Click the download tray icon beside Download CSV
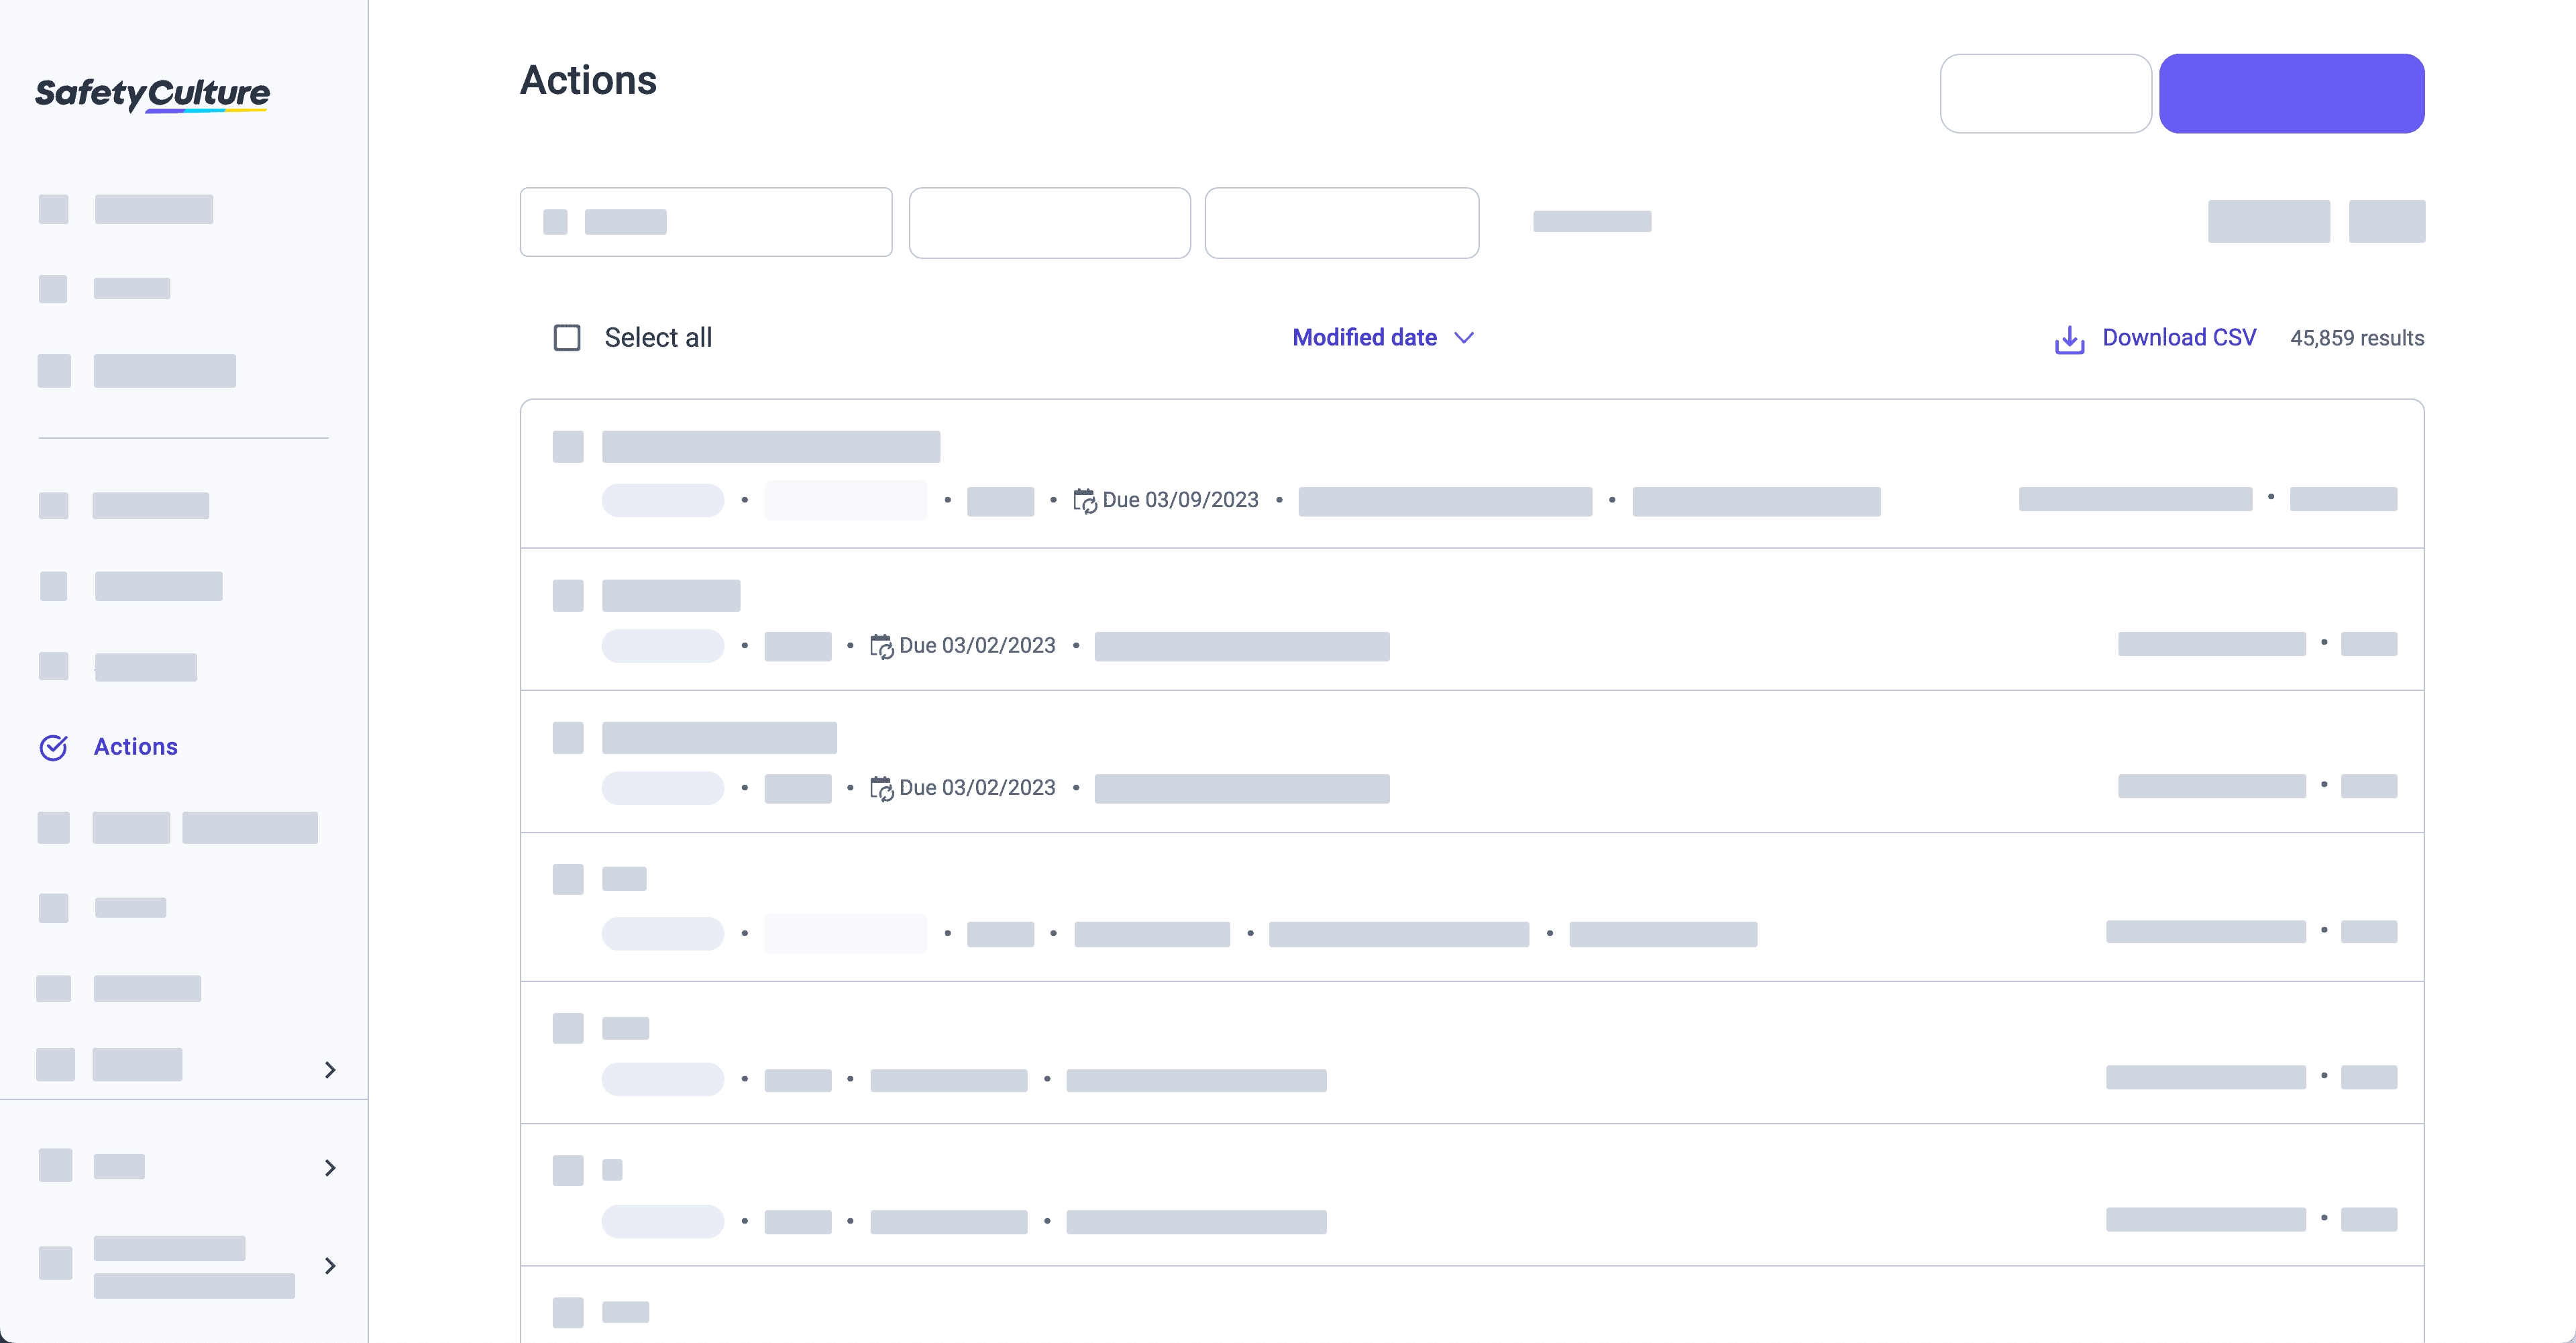 point(2069,340)
